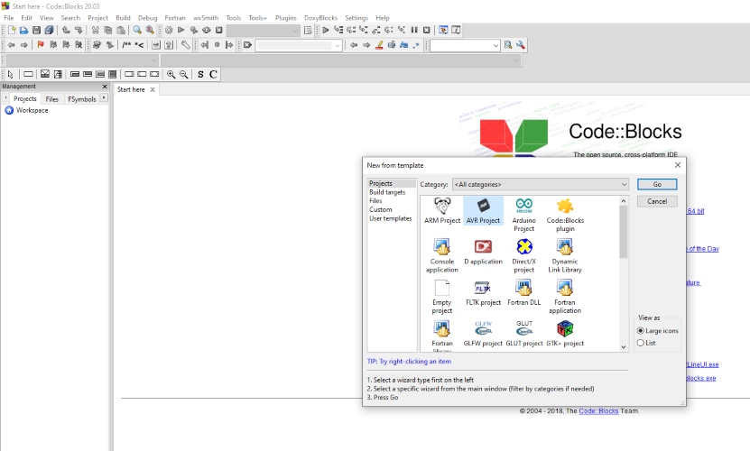
Task: Click the Save file floppy icon
Action: (x=36, y=30)
